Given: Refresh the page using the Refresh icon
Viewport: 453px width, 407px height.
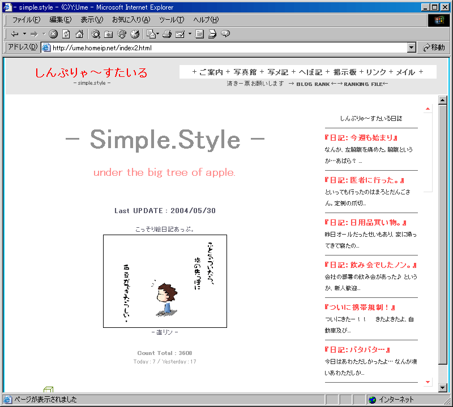Looking at the screenshot, I should [x=66, y=34].
